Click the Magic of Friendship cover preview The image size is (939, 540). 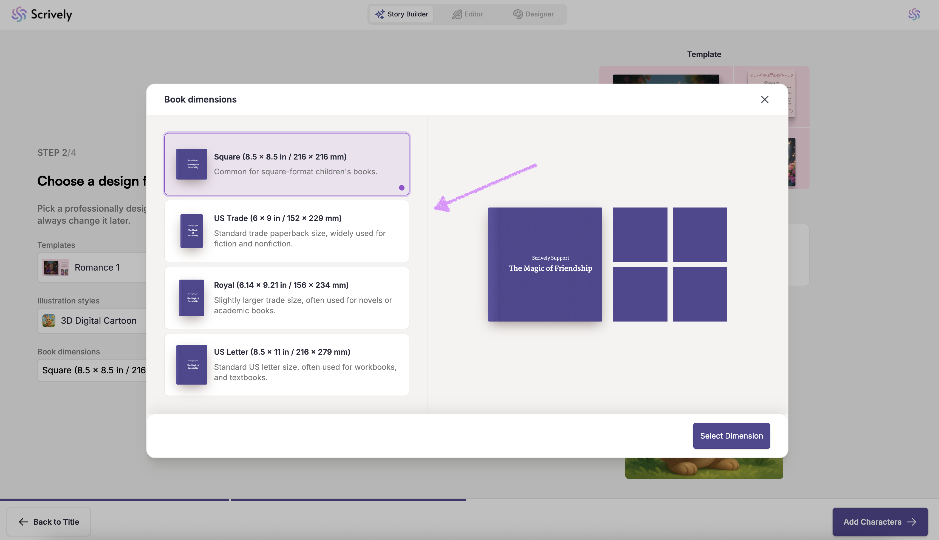[545, 264]
